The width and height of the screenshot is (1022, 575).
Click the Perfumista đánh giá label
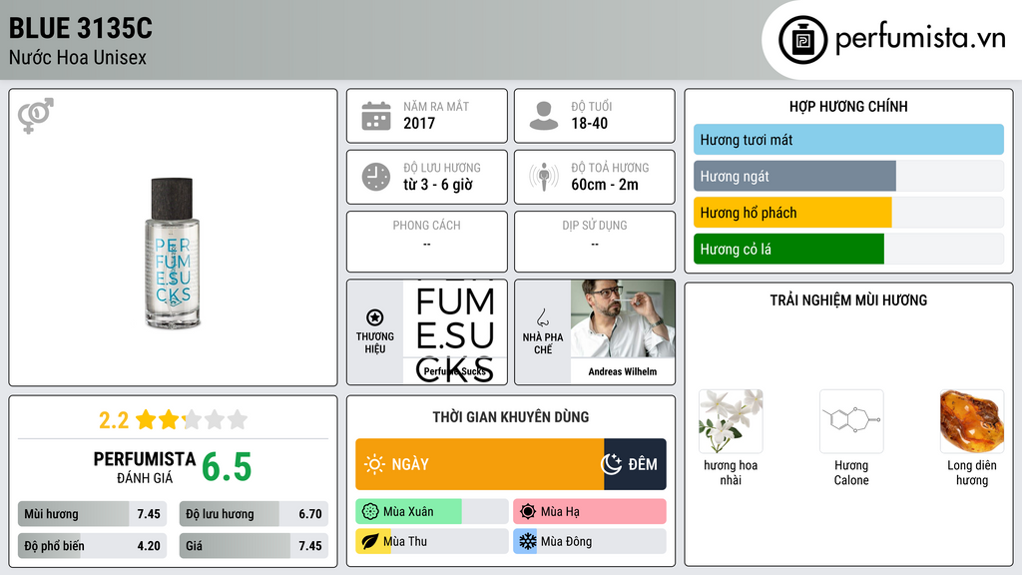click(145, 468)
